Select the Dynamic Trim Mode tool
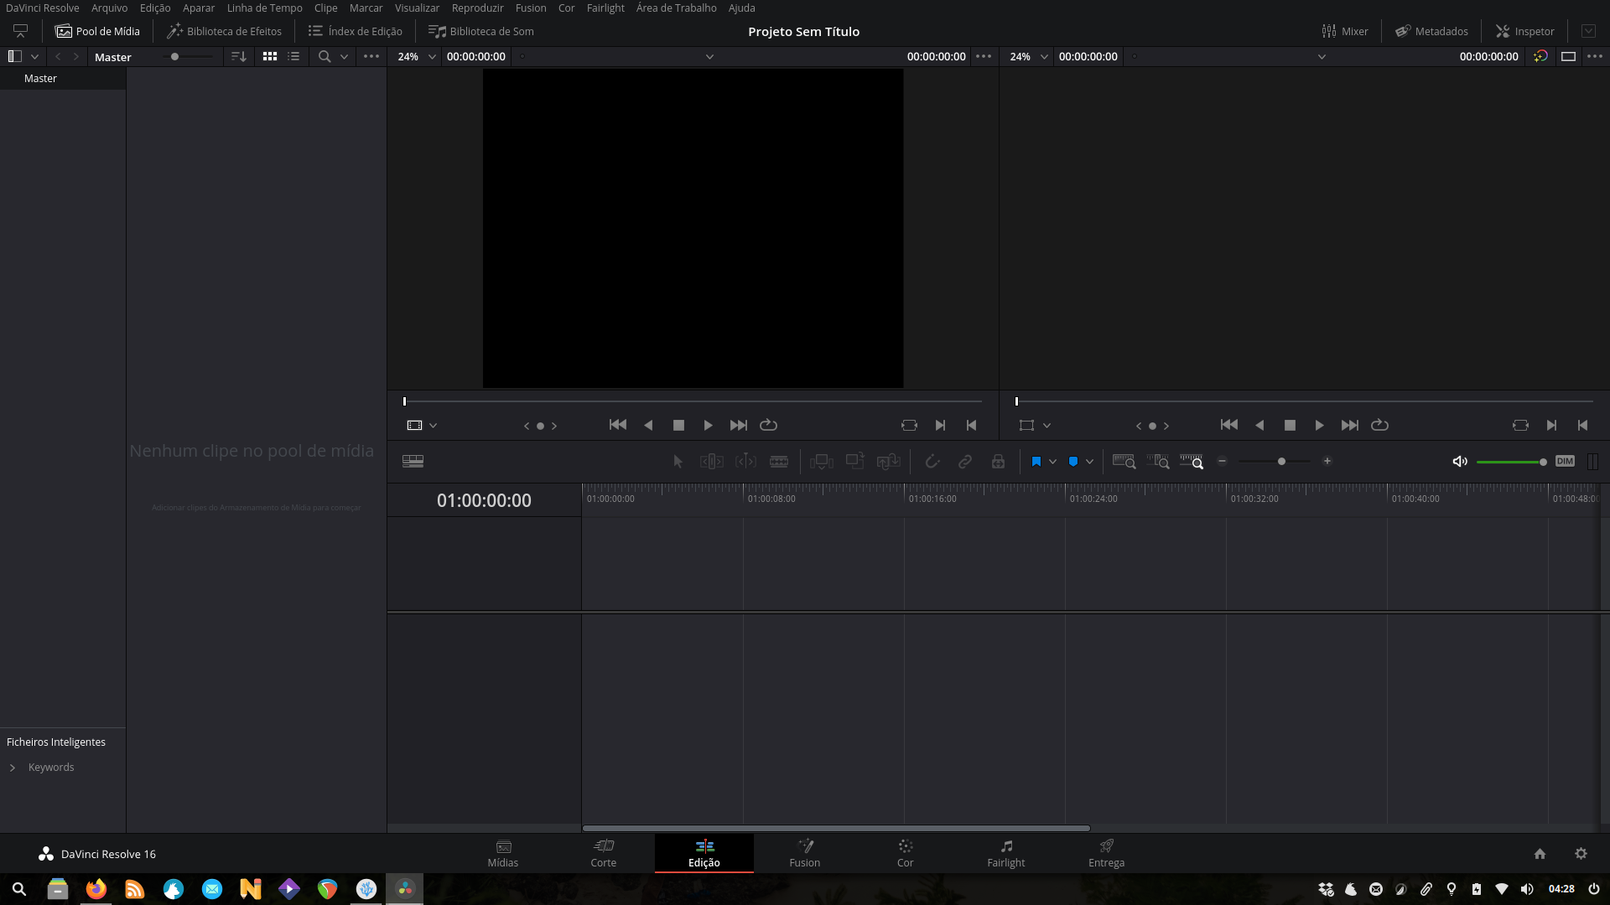Viewport: 1610px width, 905px height. pyautogui.click(x=745, y=461)
